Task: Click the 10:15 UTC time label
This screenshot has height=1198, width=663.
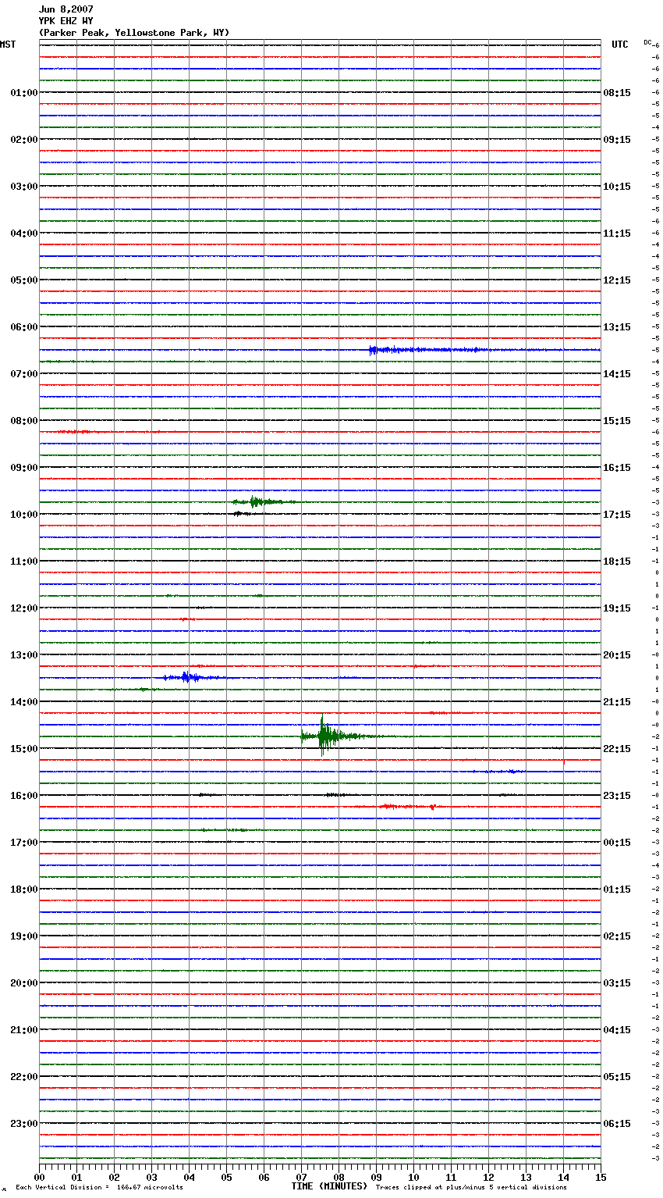Action: (617, 187)
